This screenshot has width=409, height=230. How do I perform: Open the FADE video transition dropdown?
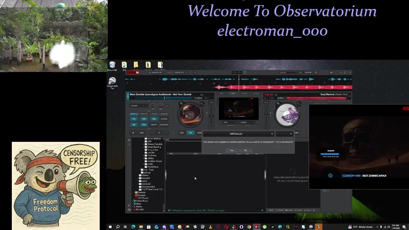[x=230, y=122]
